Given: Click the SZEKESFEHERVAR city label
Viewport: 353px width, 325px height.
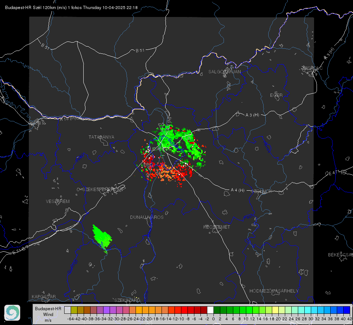Looking at the screenshot, I should tap(102, 190).
